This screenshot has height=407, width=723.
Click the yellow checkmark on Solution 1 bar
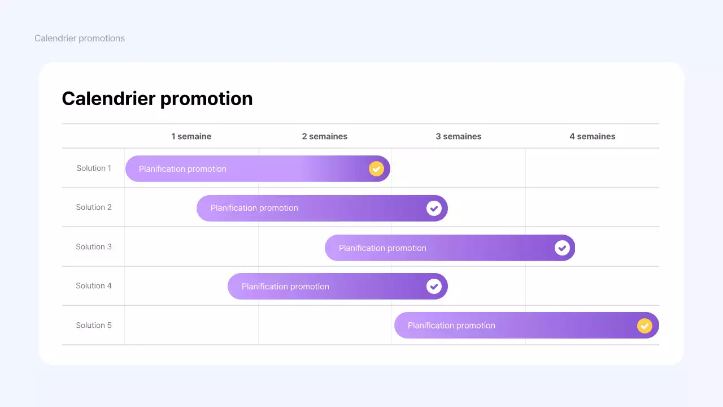(376, 168)
